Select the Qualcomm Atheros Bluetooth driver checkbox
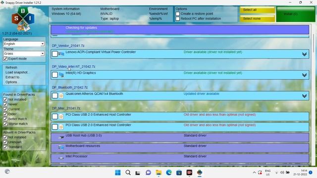The height and width of the screenshot is (178, 317). coord(55,95)
